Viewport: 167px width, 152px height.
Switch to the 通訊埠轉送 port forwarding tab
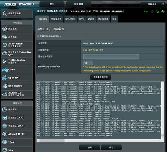pyautogui.click(x=103, y=19)
